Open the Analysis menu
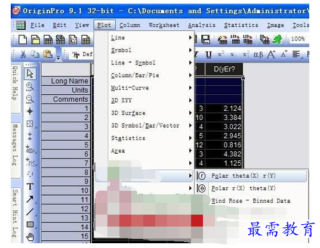Screen dimensions: 320x248 [x=202, y=25]
